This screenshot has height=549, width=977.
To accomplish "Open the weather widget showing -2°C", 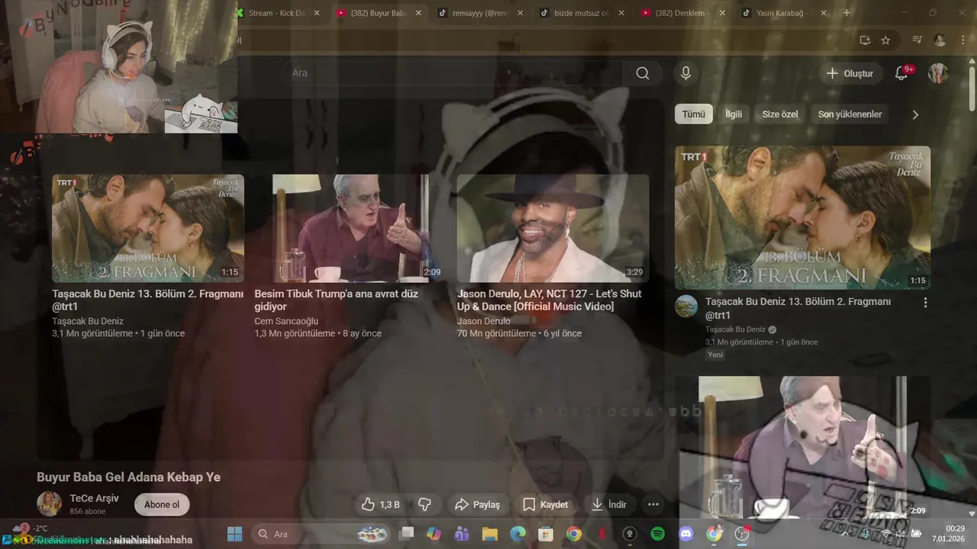I will (x=31, y=528).
